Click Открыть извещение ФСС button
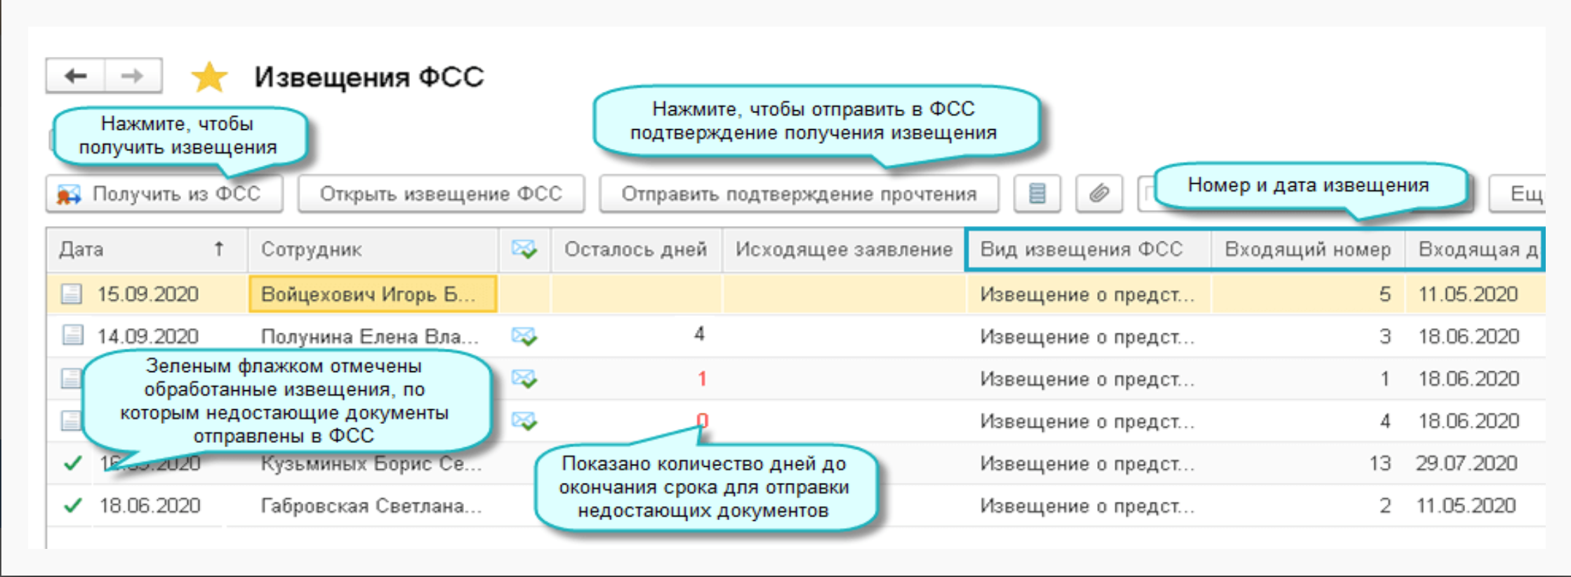This screenshot has height=577, width=1571. point(441,194)
